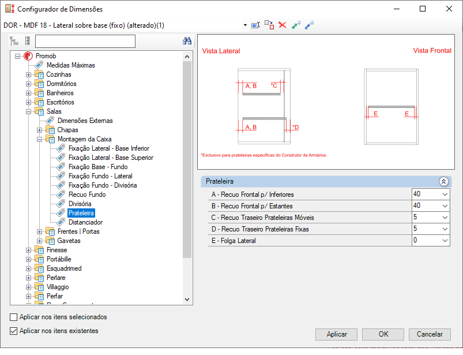Collapse the Promob root node

tap(17, 56)
